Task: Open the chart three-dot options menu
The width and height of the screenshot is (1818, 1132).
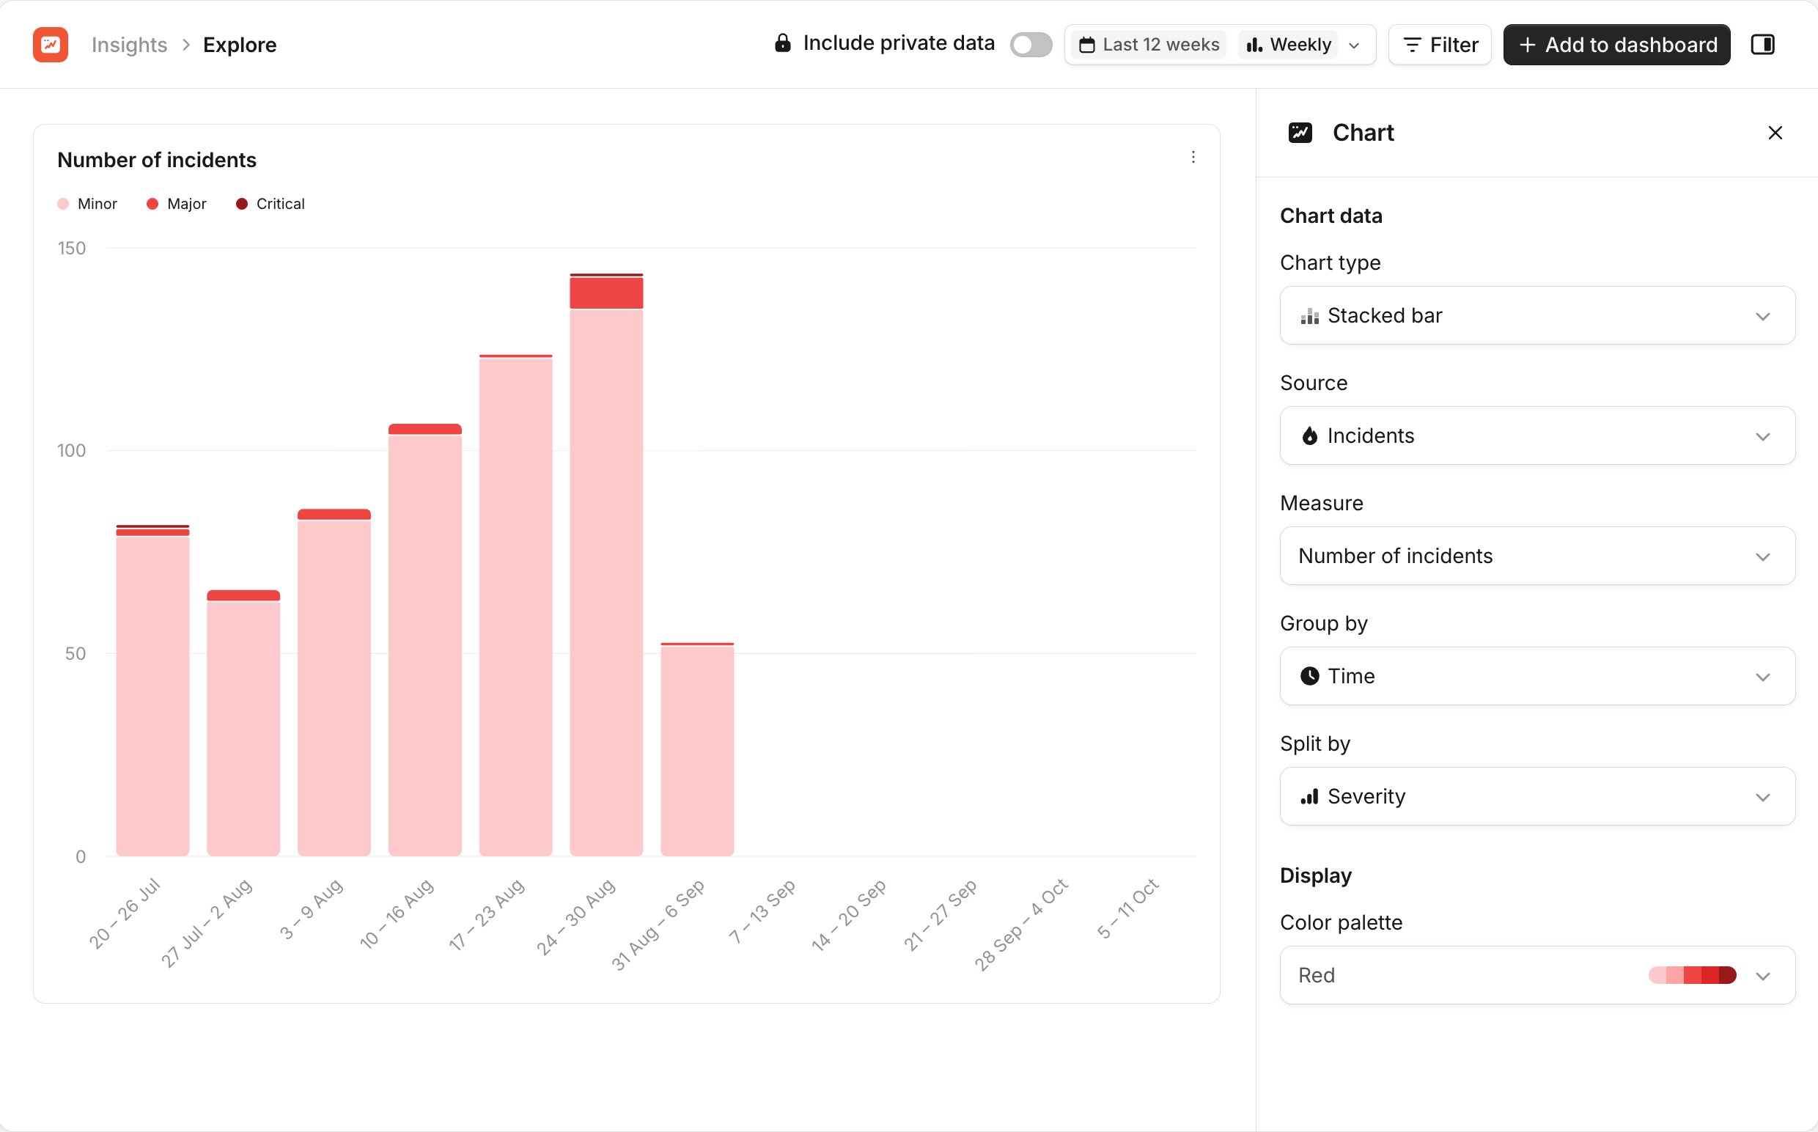Action: click(1193, 157)
